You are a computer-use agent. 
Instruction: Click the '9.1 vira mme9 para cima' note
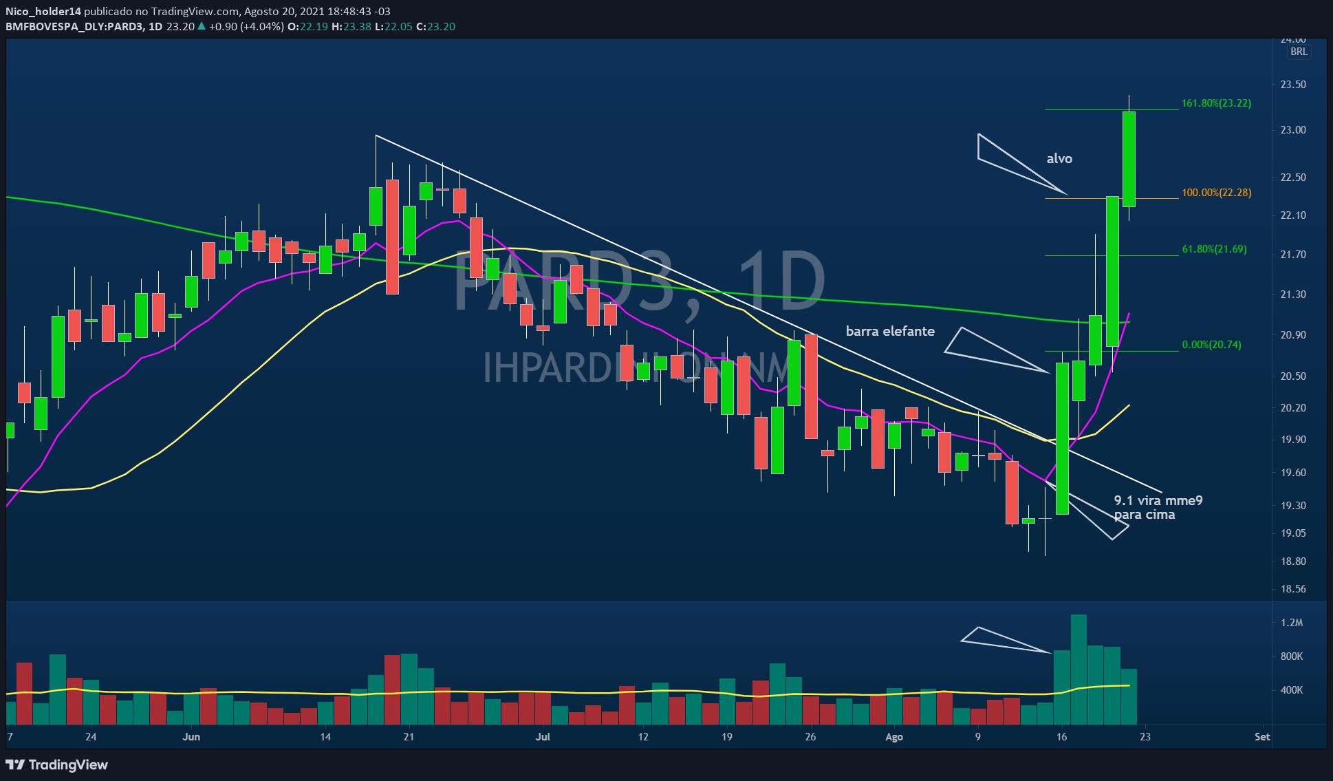[1158, 507]
